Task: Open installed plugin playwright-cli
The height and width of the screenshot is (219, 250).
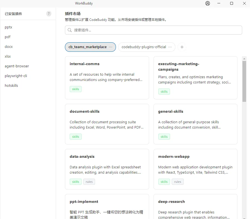Action: click(16, 76)
